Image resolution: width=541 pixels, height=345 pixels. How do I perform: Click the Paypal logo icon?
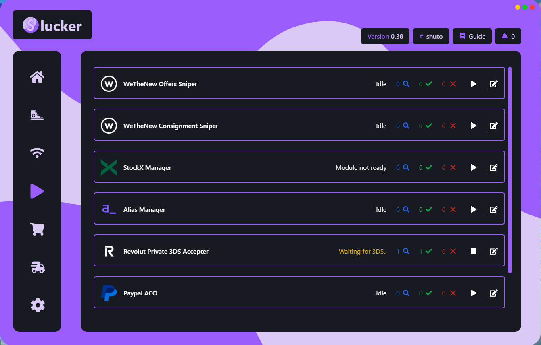109,293
